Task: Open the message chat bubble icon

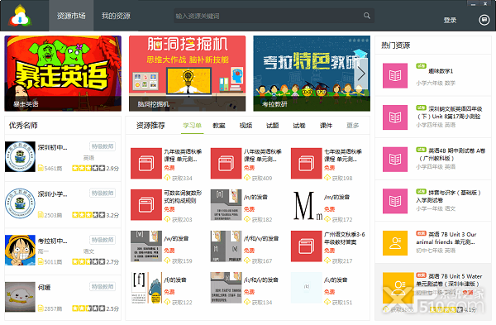Action: pyautogui.click(x=484, y=20)
